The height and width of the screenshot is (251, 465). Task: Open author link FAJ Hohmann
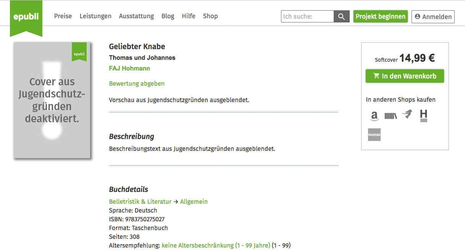click(129, 69)
